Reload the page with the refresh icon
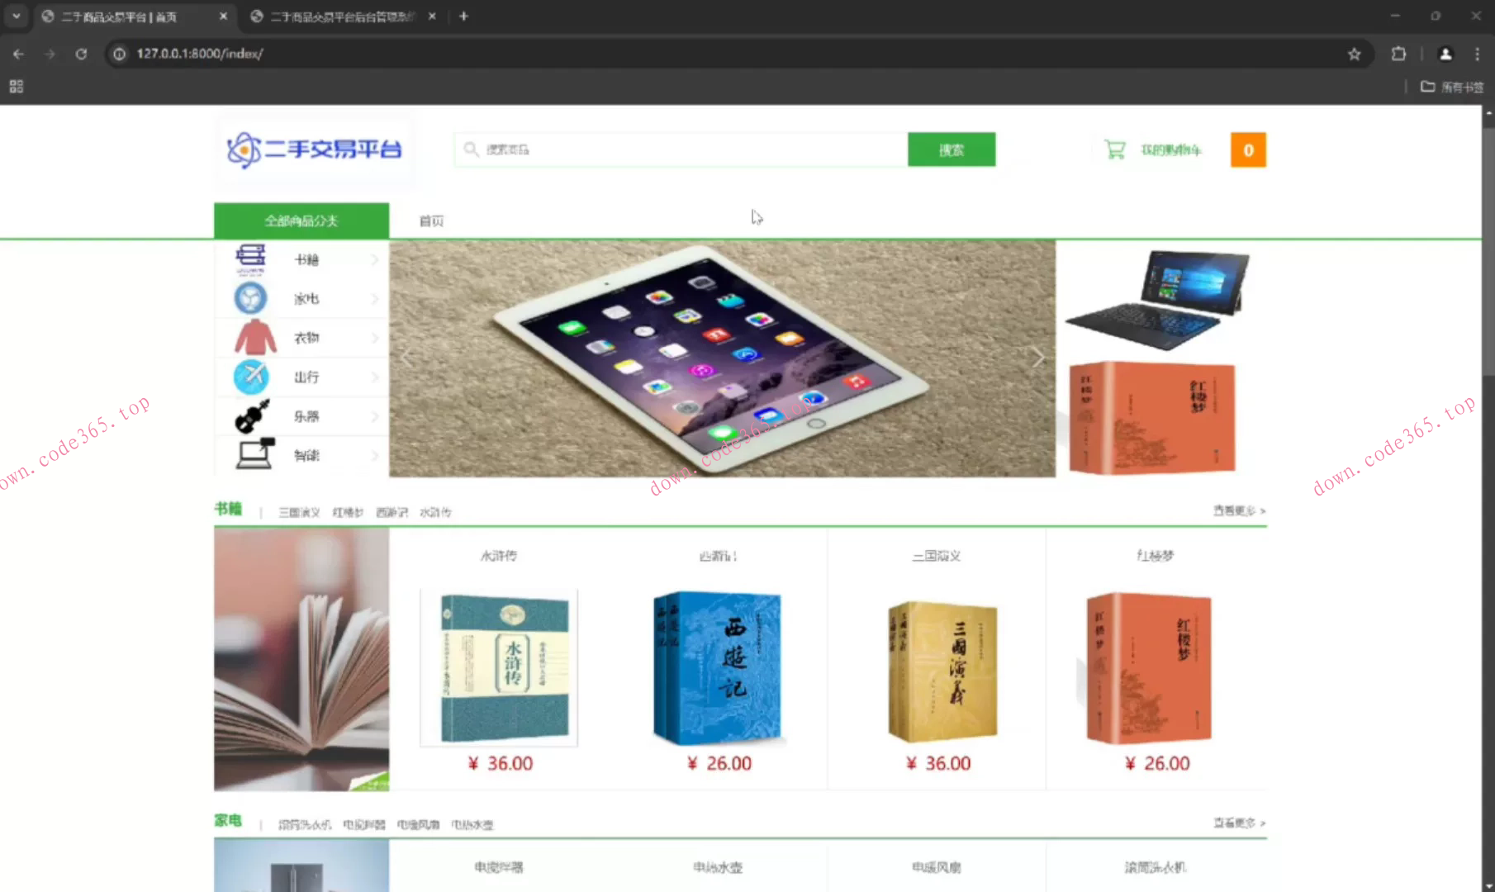The width and height of the screenshot is (1495, 892). coord(81,54)
